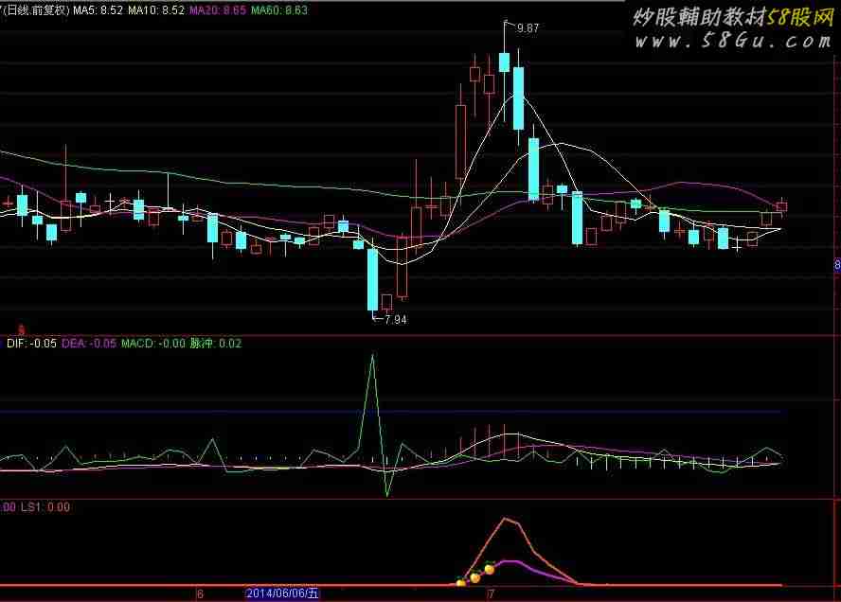Click the 9.87 high price marker
The height and width of the screenshot is (602, 841).
(528, 28)
